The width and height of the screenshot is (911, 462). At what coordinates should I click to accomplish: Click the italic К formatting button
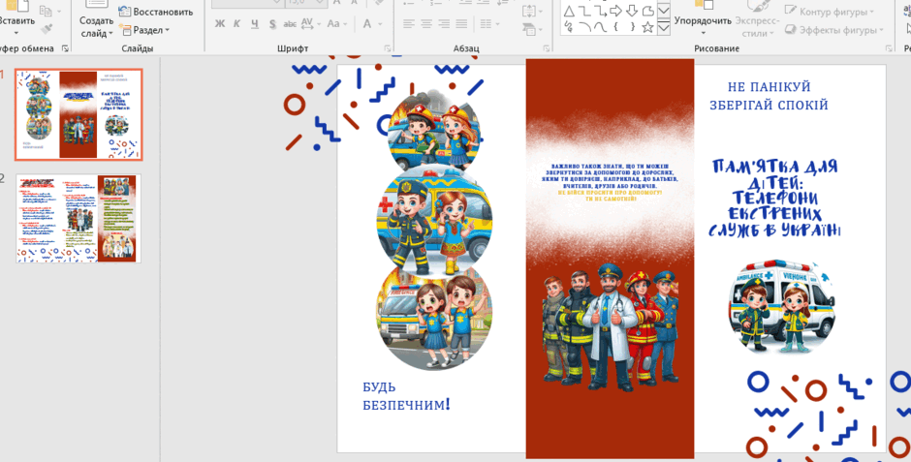tap(237, 24)
